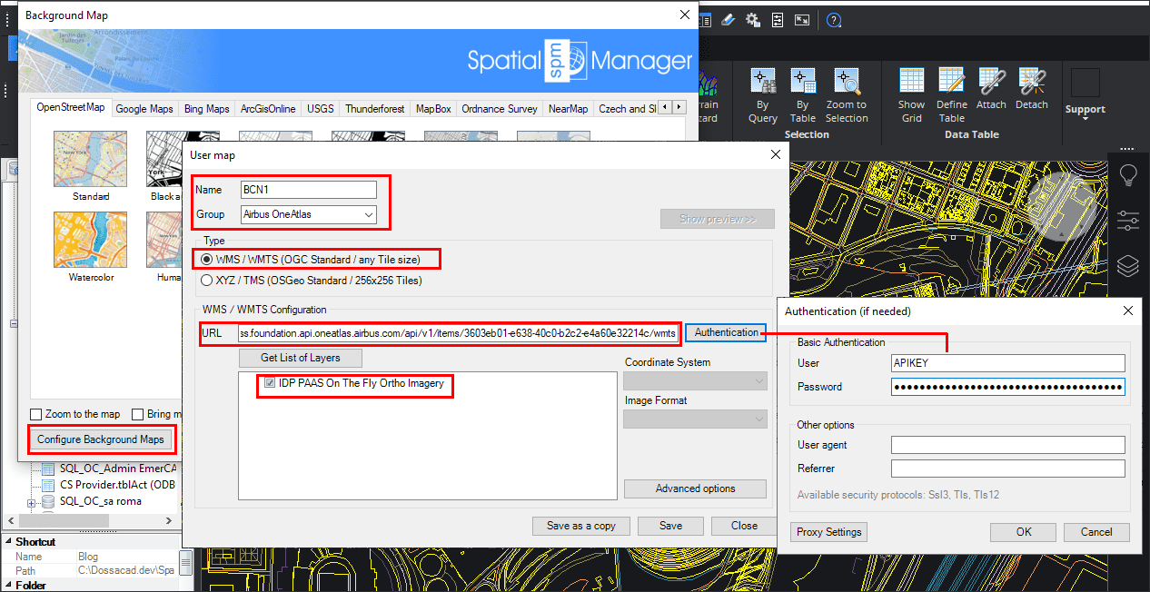Open the Ordnance Survey tab
The height and width of the screenshot is (592, 1150).
click(500, 109)
